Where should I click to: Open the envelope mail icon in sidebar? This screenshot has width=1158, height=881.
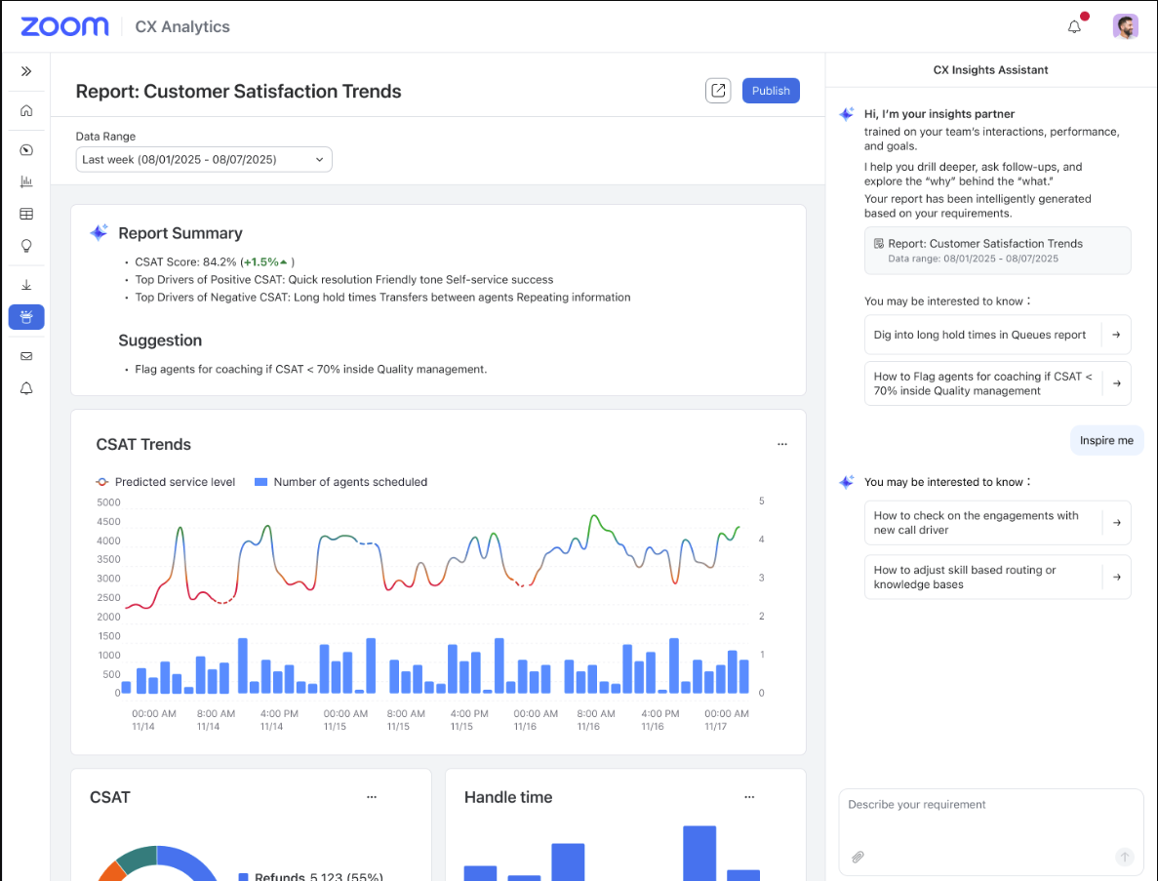coord(26,356)
